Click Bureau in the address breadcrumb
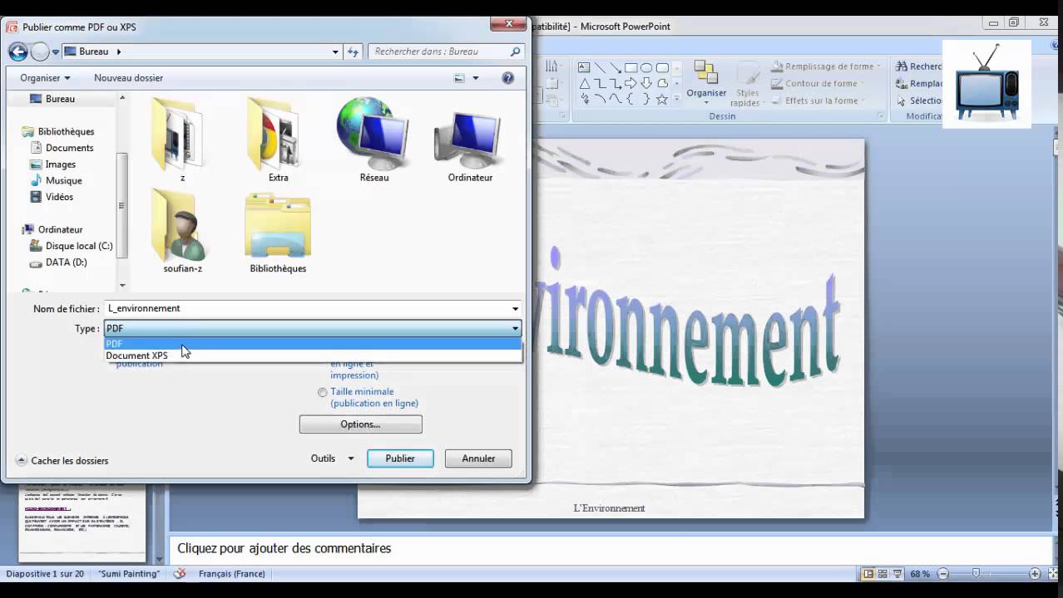The height and width of the screenshot is (598, 1063). click(x=93, y=51)
